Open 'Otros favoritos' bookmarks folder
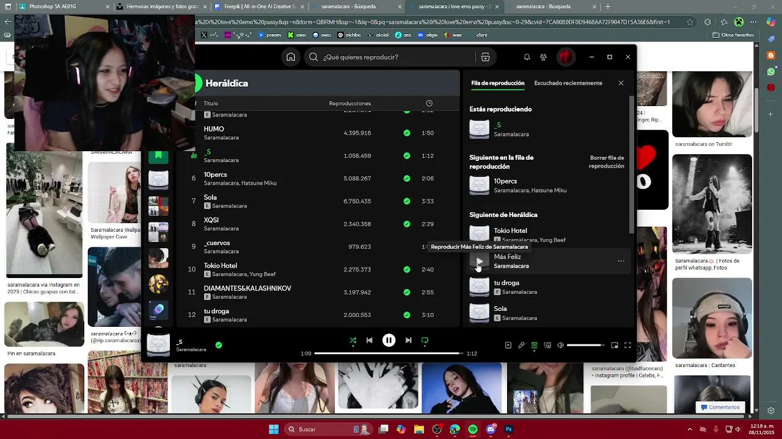782x439 pixels. (x=733, y=35)
